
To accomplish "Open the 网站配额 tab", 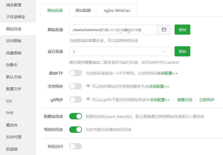I will click(x=83, y=11).
